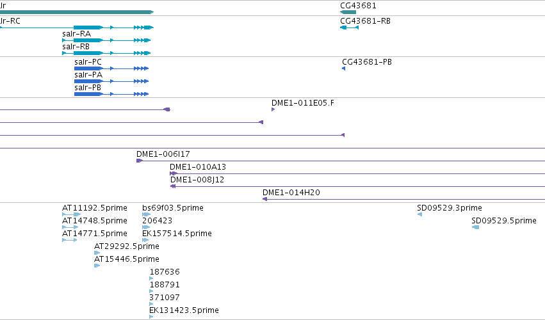
Task: Click the AT14771.5prime label
Action: (x=95, y=234)
